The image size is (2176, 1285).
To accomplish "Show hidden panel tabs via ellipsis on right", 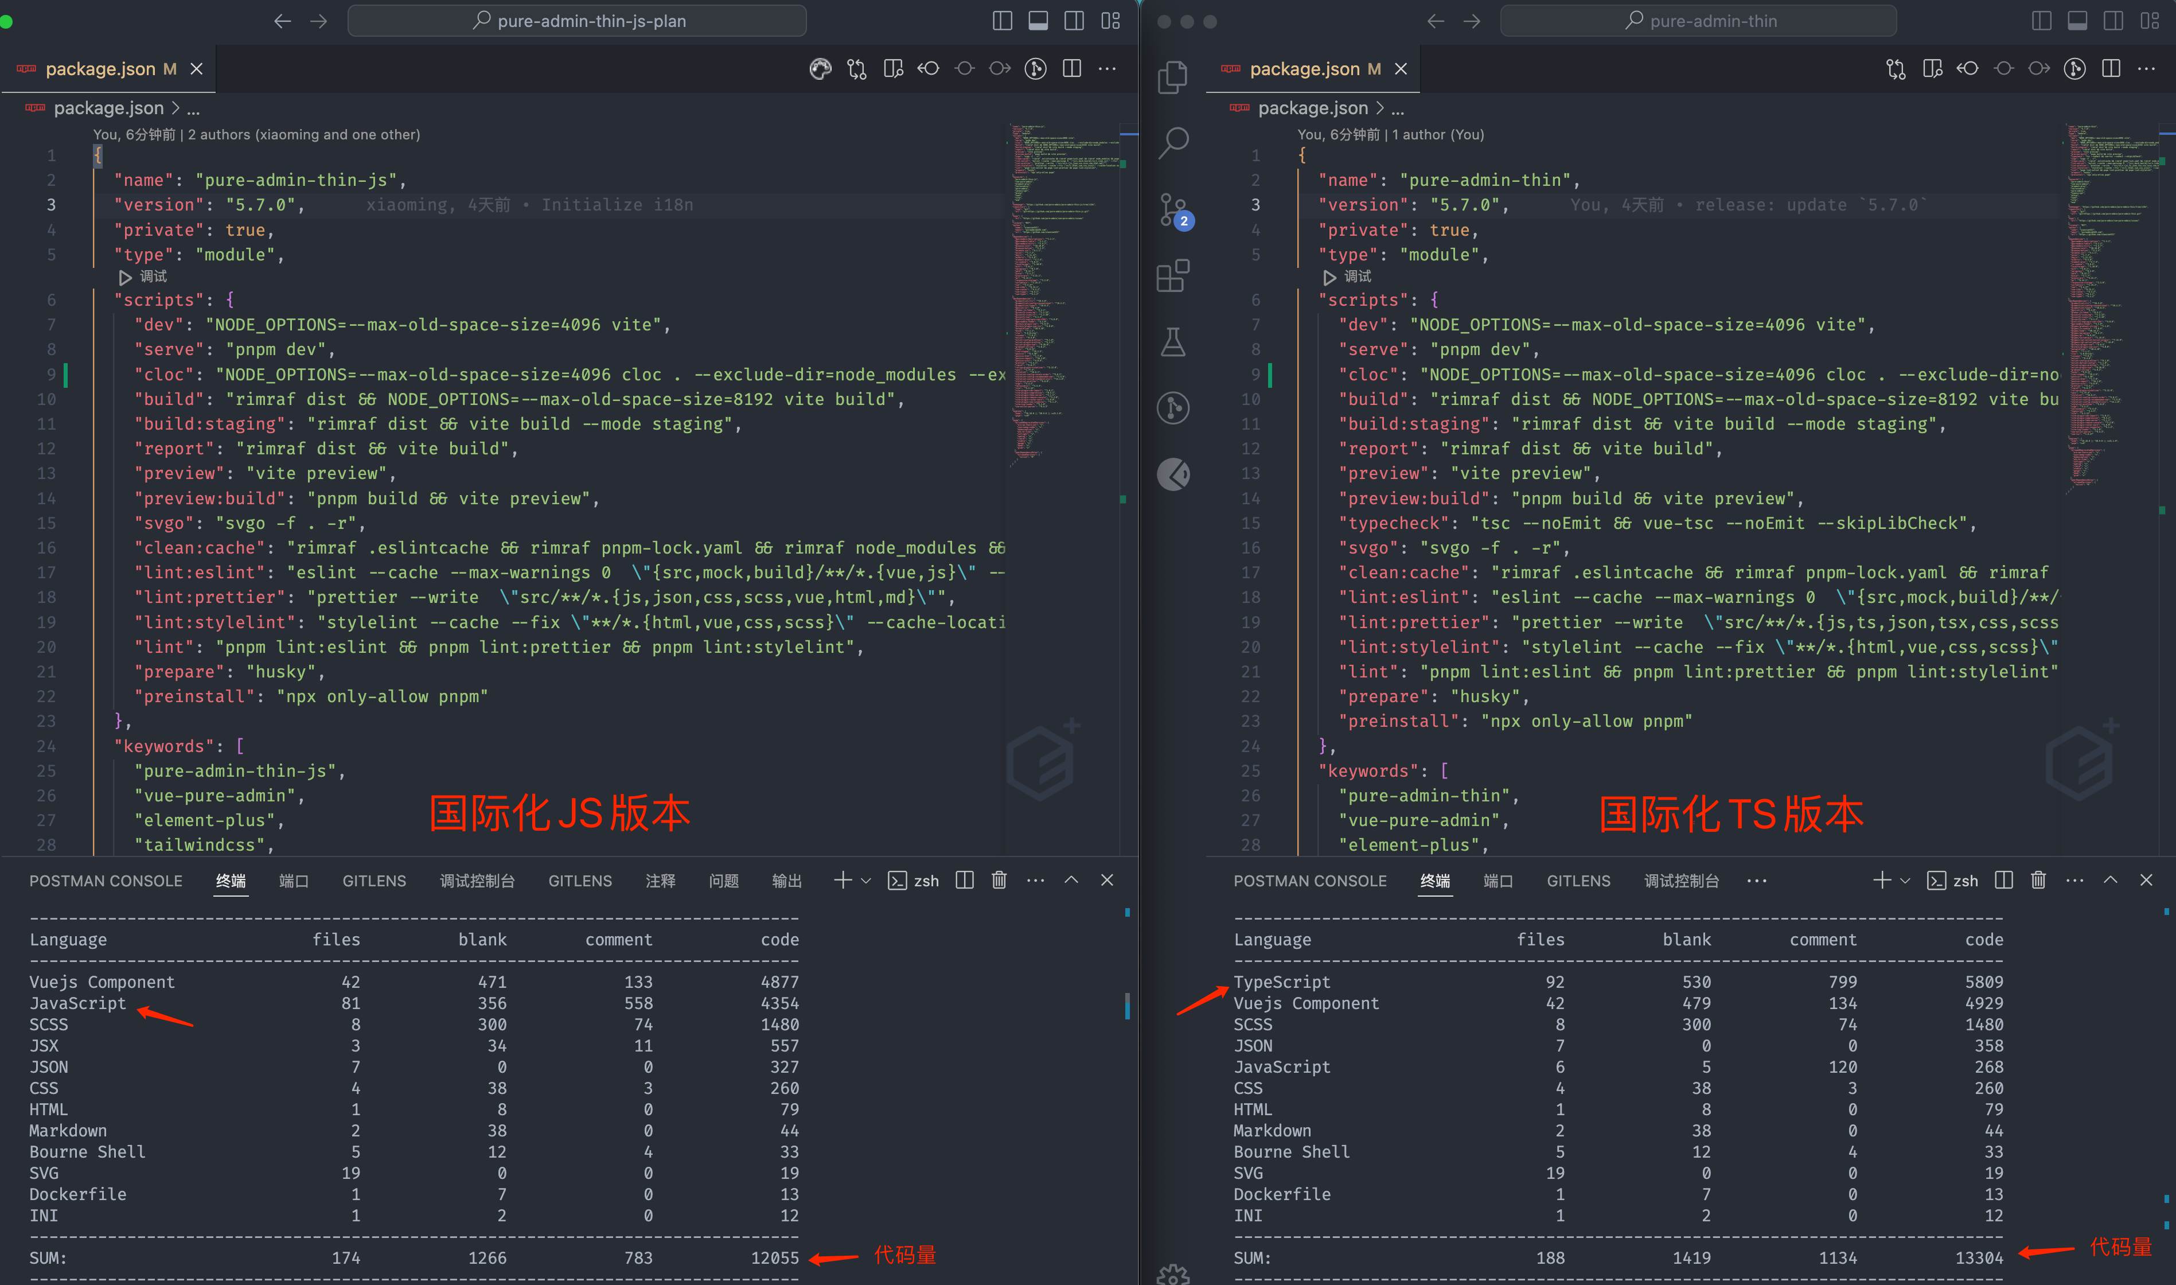I will tap(1756, 881).
